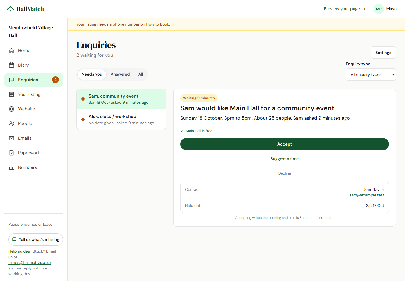Click the orange Enquiries count badge
Image resolution: width=405 pixels, height=281 pixels.
[x=55, y=80]
